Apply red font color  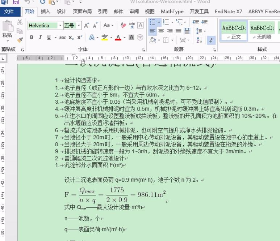click(118, 38)
